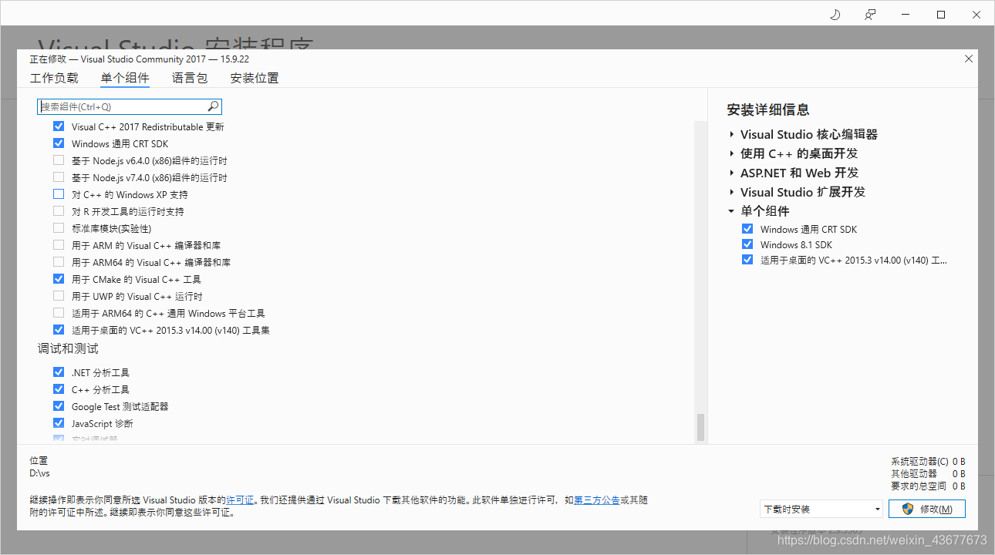Toggle night mode moon icon in title bar
This screenshot has height=555, width=995.
835,15
